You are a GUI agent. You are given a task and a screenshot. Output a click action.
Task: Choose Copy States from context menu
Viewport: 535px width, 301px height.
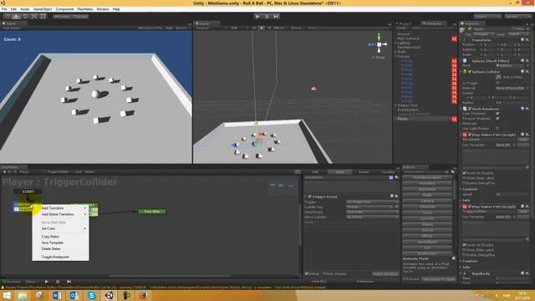[x=61, y=237]
